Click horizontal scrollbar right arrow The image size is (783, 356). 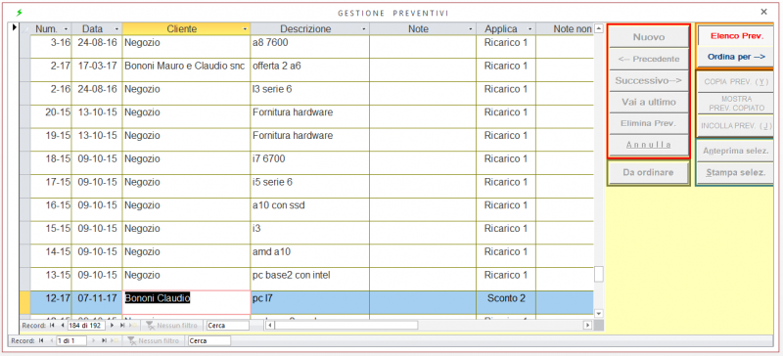click(588, 326)
